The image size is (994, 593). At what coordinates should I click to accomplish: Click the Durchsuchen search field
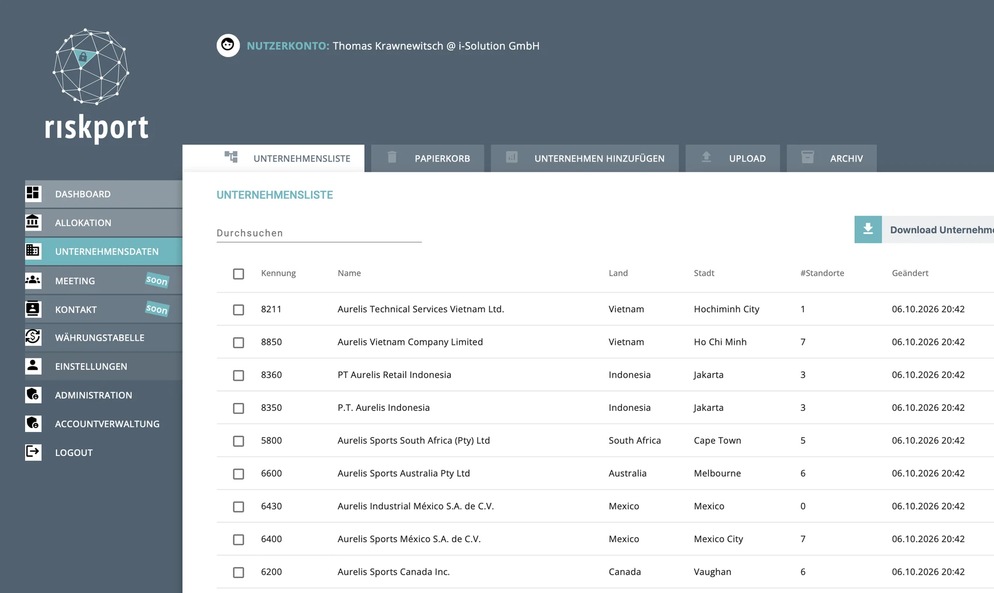[x=319, y=233]
